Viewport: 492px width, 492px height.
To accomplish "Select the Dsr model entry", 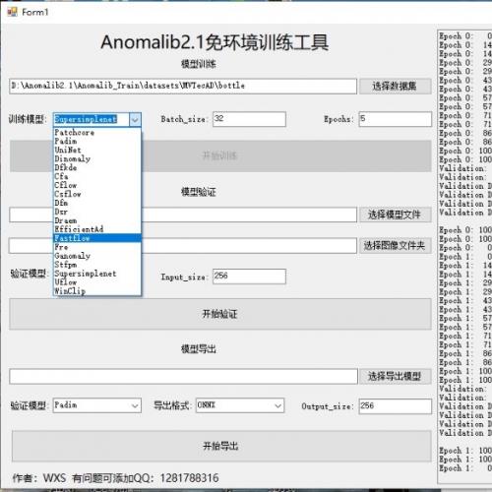I will click(x=97, y=212).
